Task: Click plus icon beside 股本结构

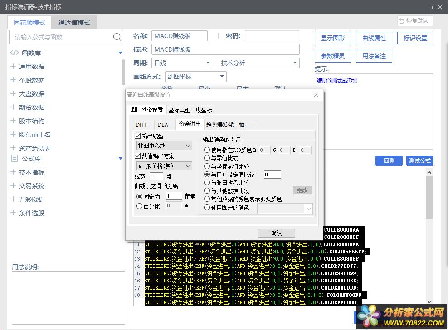Action: click(x=13, y=121)
